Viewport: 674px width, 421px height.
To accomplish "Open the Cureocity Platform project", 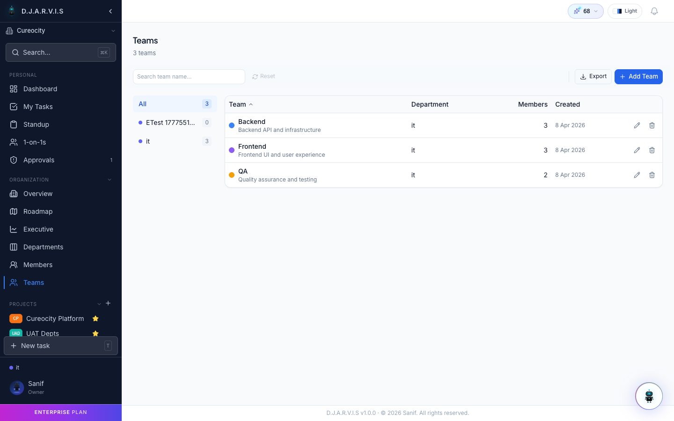I will pos(55,319).
